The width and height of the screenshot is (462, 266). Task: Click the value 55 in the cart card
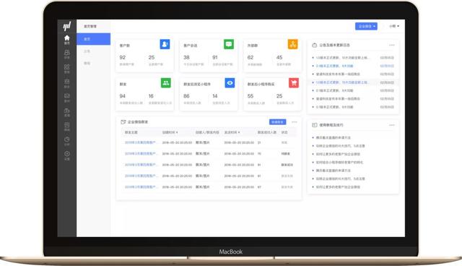tap(250, 96)
